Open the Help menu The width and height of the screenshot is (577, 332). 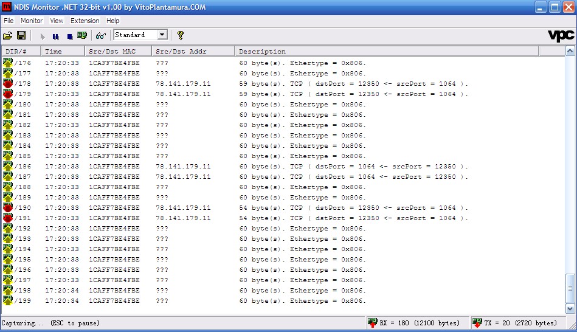[x=113, y=21]
